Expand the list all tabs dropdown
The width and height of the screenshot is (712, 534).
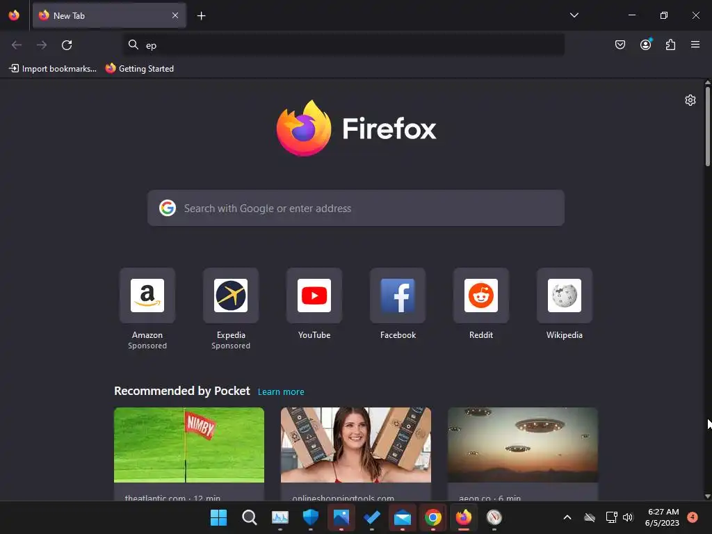pyautogui.click(x=574, y=15)
